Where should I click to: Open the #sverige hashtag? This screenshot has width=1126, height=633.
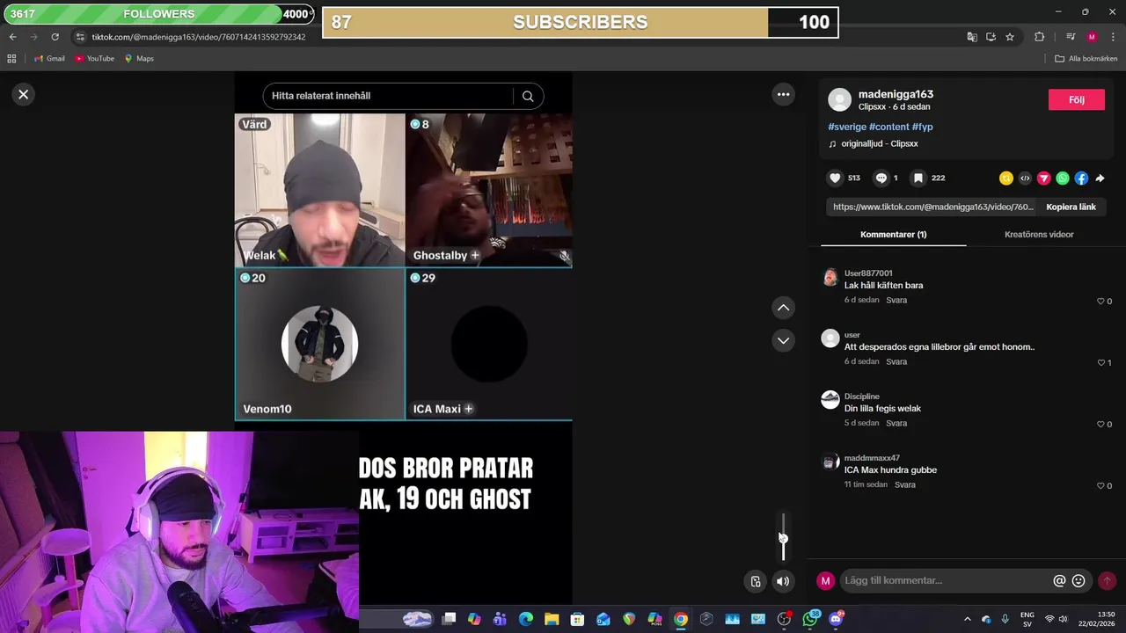point(847,127)
